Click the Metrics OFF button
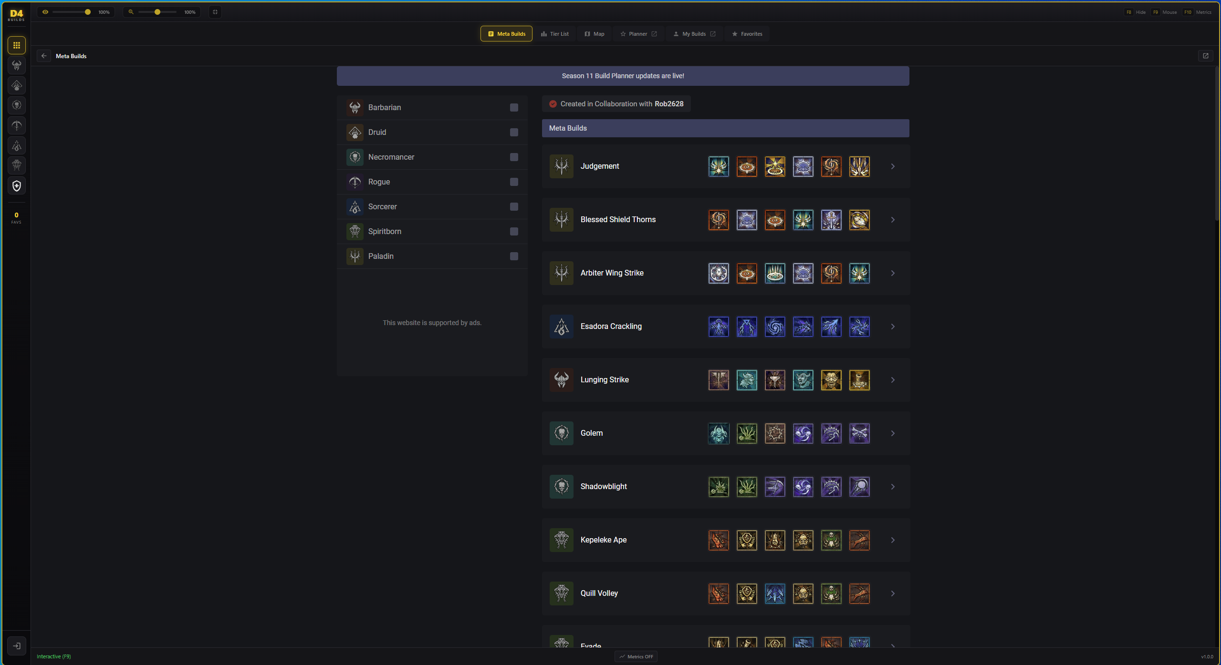Screen dimensions: 1221x665 [x=636, y=656]
